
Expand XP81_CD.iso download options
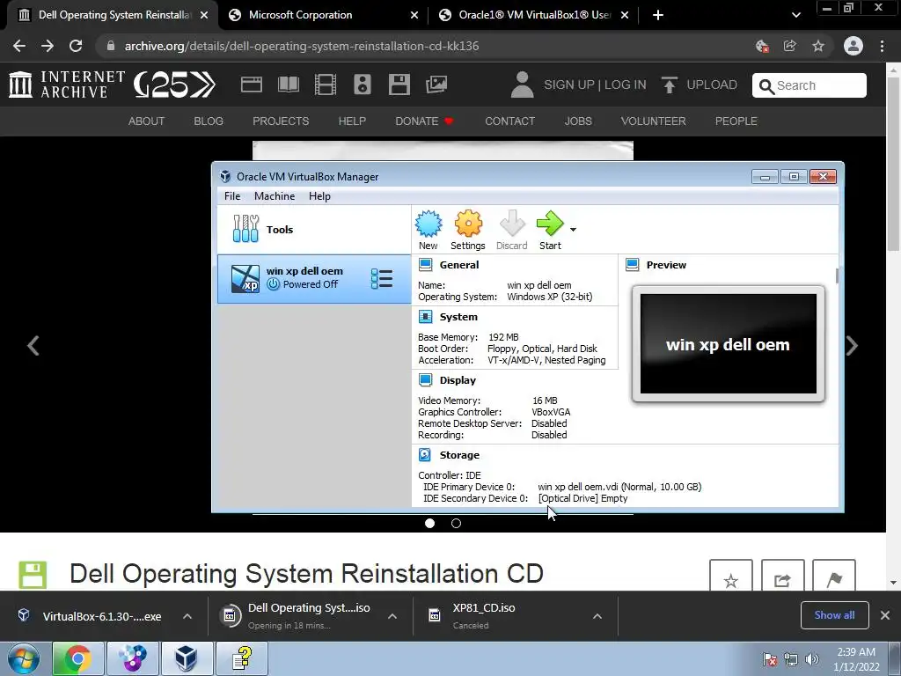pyautogui.click(x=597, y=616)
